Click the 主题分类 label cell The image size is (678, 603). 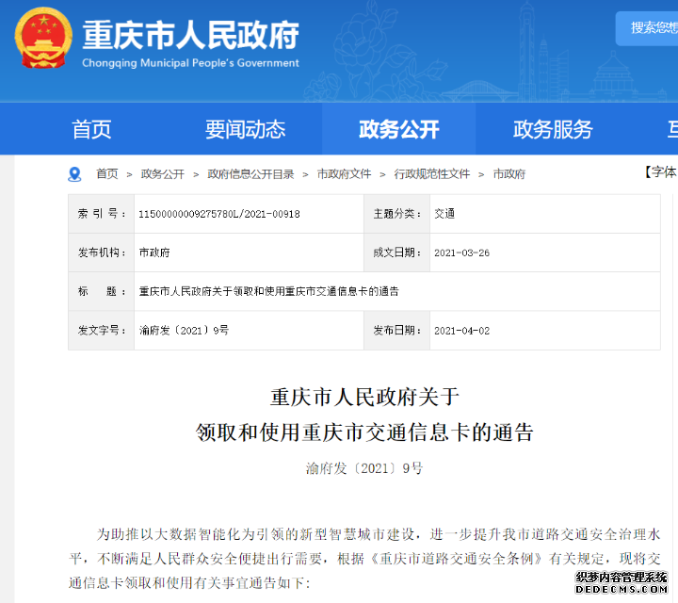397,214
